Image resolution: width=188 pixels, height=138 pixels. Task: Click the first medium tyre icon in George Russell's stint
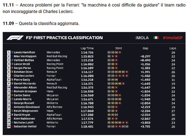pos(109,103)
